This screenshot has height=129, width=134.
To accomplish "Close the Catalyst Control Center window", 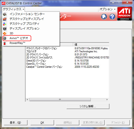I will [127, 2].
